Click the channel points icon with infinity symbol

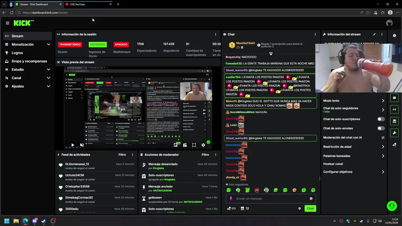point(231,208)
